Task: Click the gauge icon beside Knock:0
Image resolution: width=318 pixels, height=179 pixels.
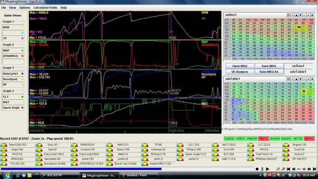Action: [x=286, y=154]
